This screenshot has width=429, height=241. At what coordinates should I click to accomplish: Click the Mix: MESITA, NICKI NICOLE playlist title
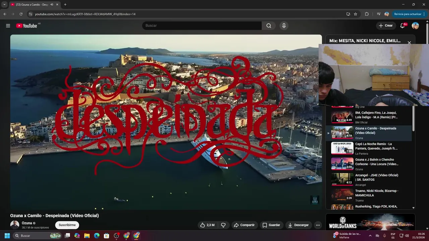coord(365,41)
